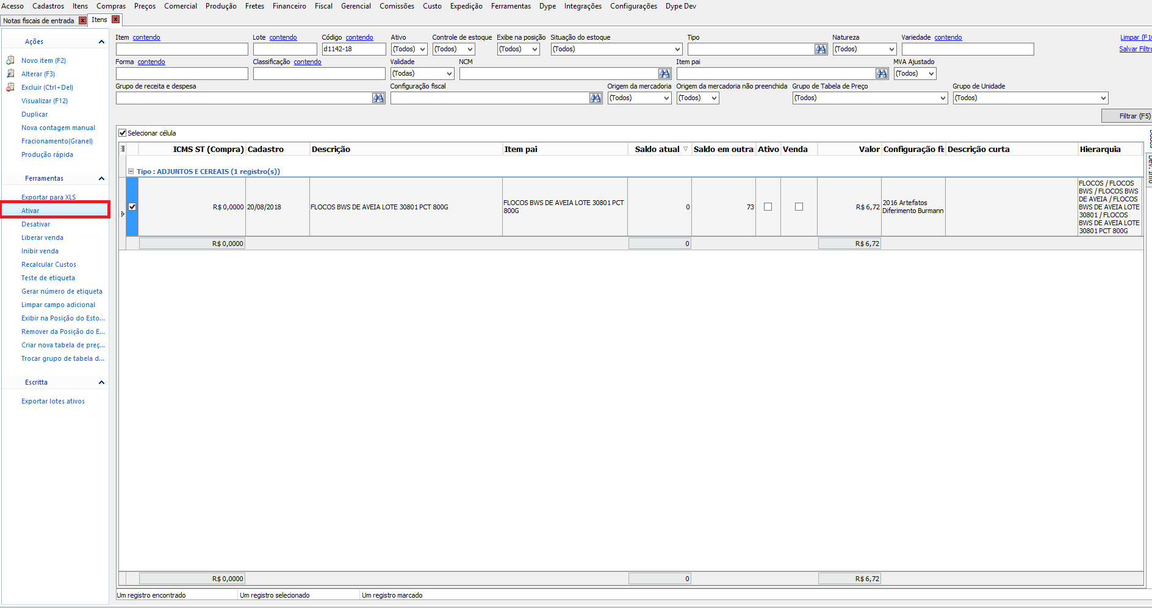This screenshot has height=608, width=1152.
Task: Click the Limpar filter link
Action: [x=1136, y=37]
